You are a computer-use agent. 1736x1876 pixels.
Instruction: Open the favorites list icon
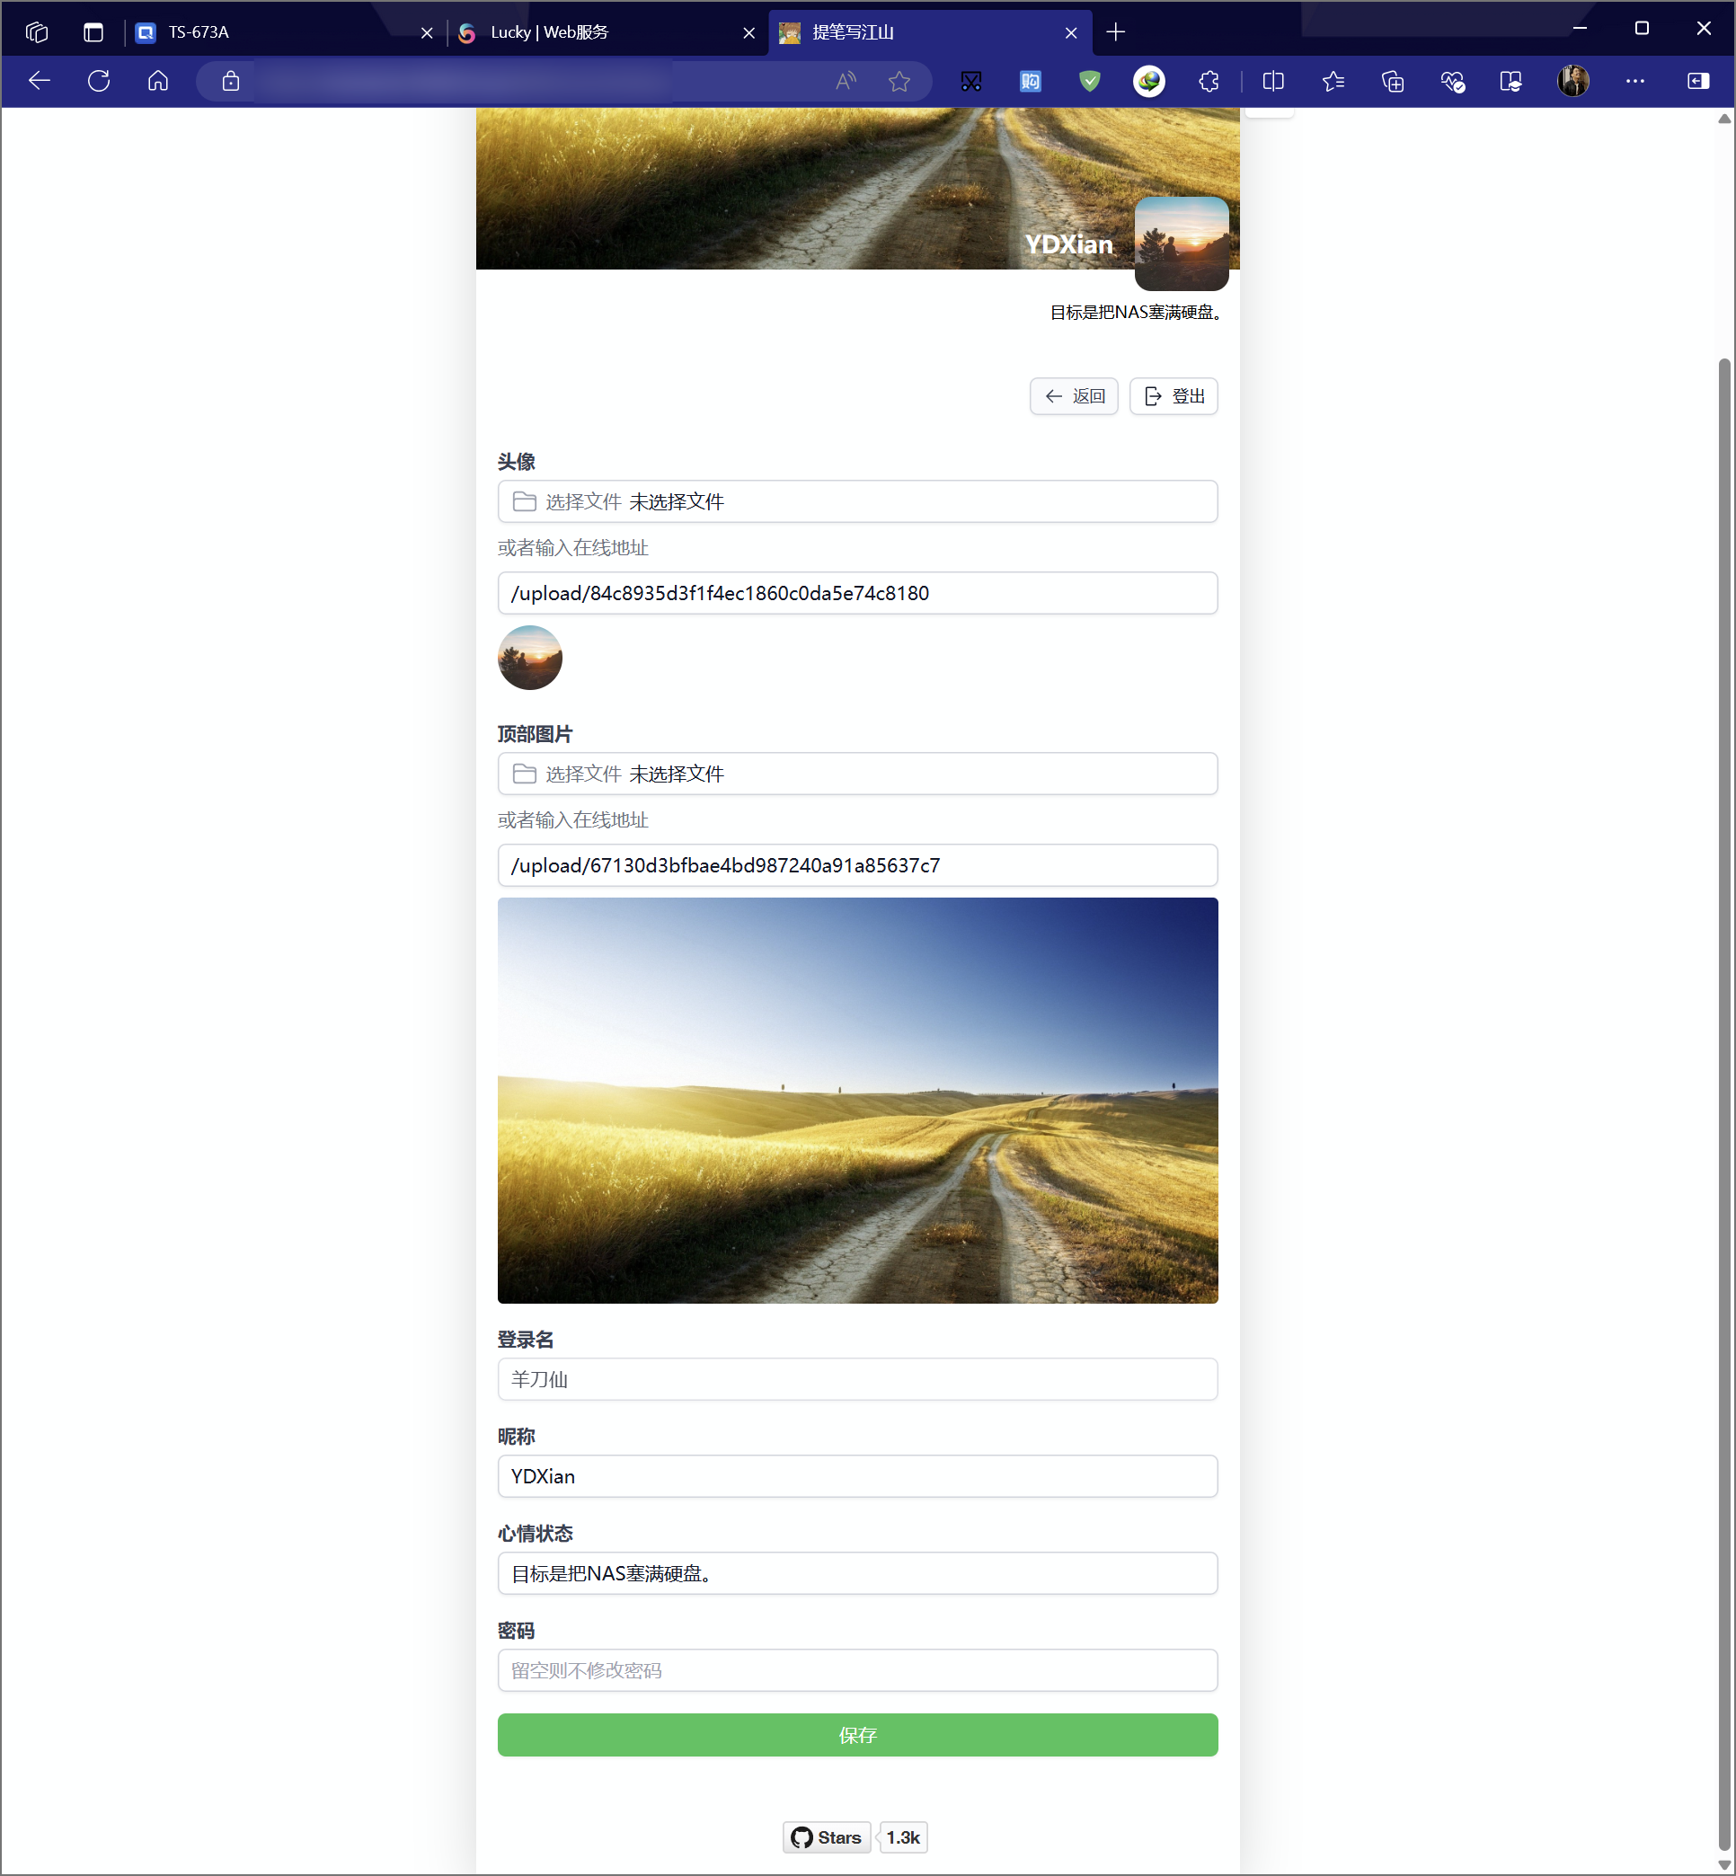coord(1333,82)
